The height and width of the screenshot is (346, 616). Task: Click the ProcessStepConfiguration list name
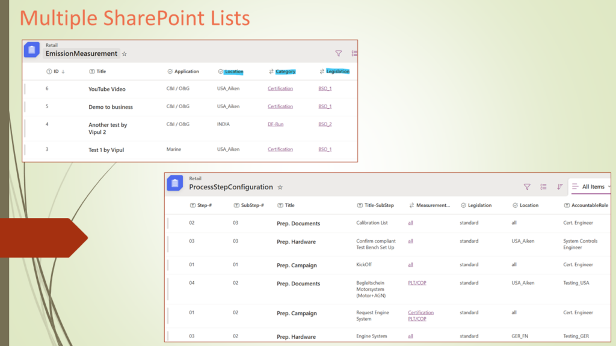click(231, 187)
